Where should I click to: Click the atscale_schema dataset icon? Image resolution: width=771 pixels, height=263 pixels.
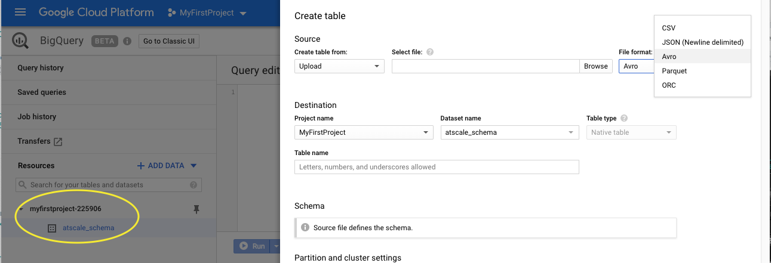[51, 228]
